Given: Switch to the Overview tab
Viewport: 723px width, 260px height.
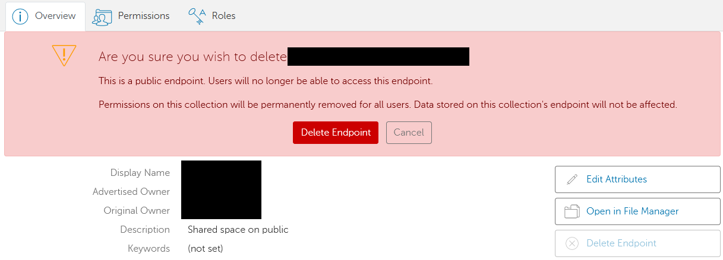Looking at the screenshot, I should (x=55, y=16).
